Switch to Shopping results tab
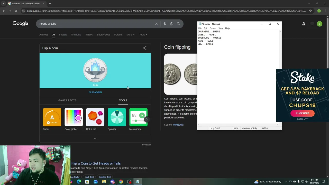The width and height of the screenshot is (329, 185). coord(76,35)
